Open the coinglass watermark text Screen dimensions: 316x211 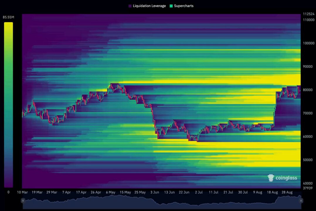pos(286,178)
